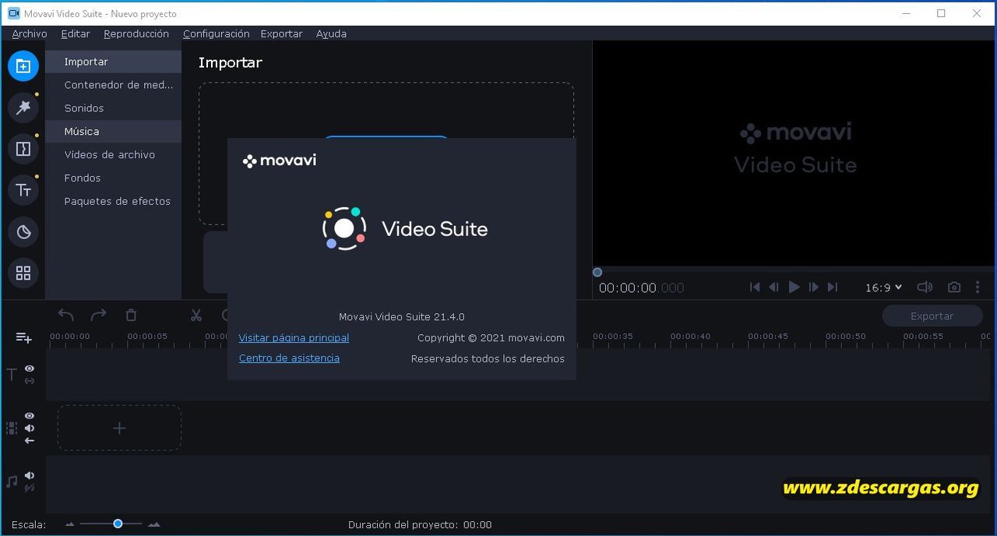Mute the audio track speaker
The image size is (997, 536).
coord(30,475)
